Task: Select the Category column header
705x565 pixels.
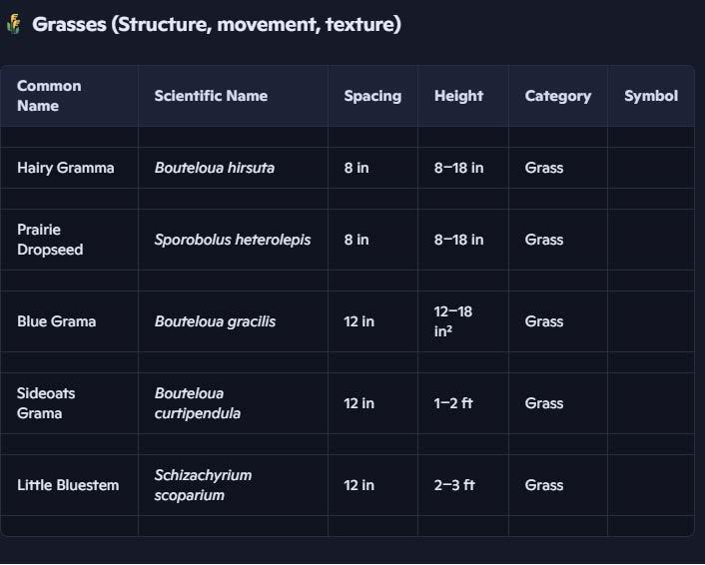Action: [x=557, y=96]
